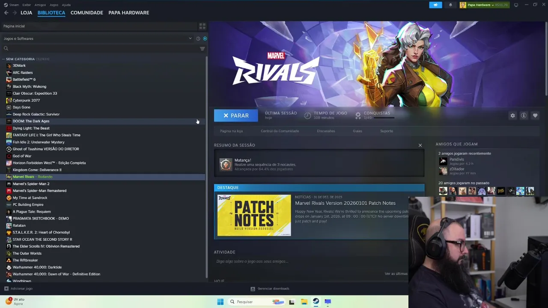Open the Amigos menu
Image resolution: width=548 pixels, height=308 pixels.
(40, 5)
